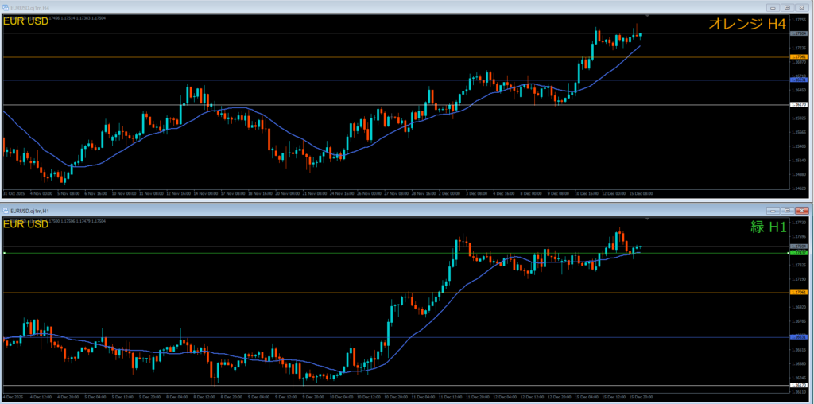Maximize the EURUSD H1 chart window

(x=786, y=210)
